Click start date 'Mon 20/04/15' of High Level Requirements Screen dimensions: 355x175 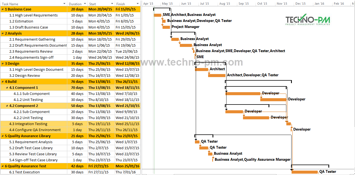coord(101,15)
